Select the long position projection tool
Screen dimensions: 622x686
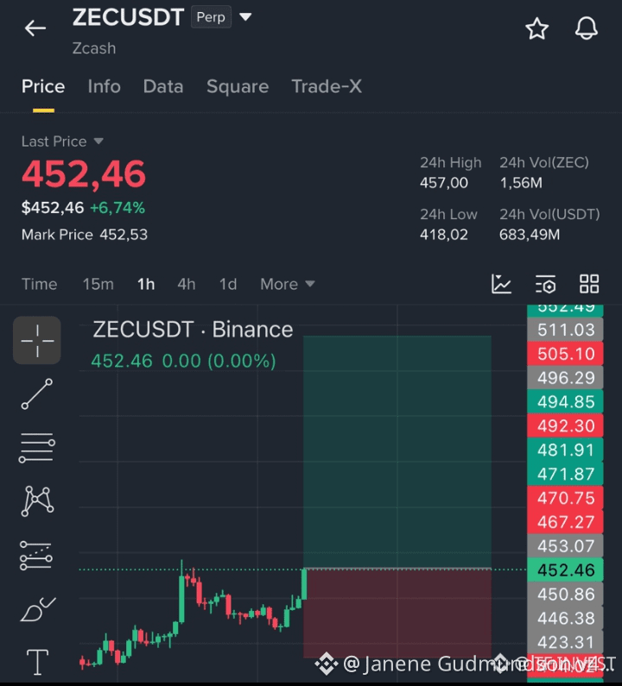pos(36,555)
